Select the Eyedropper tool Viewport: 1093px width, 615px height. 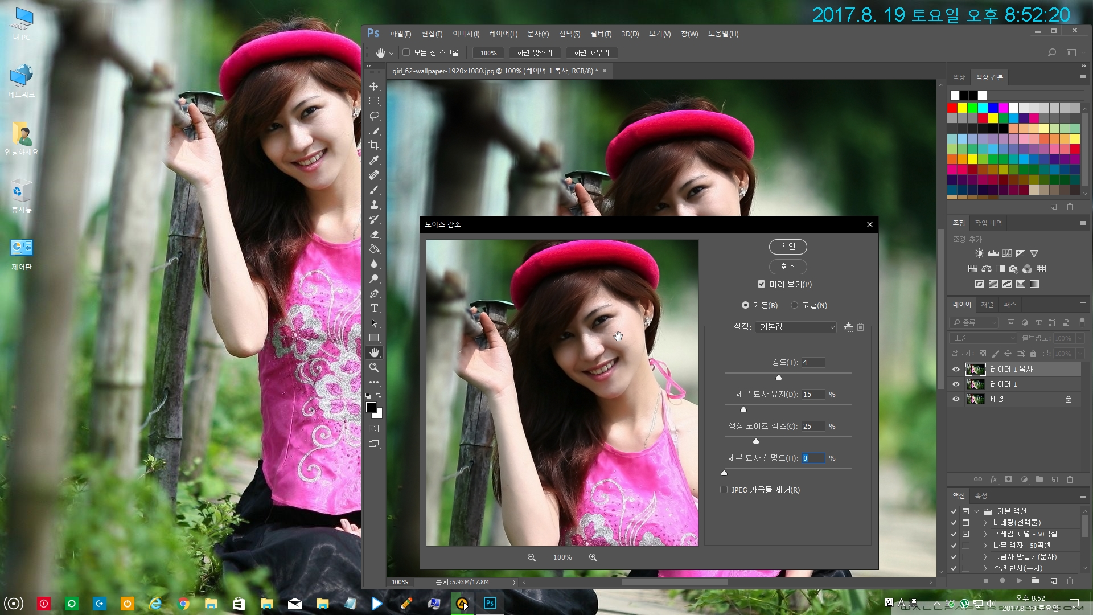click(x=374, y=160)
